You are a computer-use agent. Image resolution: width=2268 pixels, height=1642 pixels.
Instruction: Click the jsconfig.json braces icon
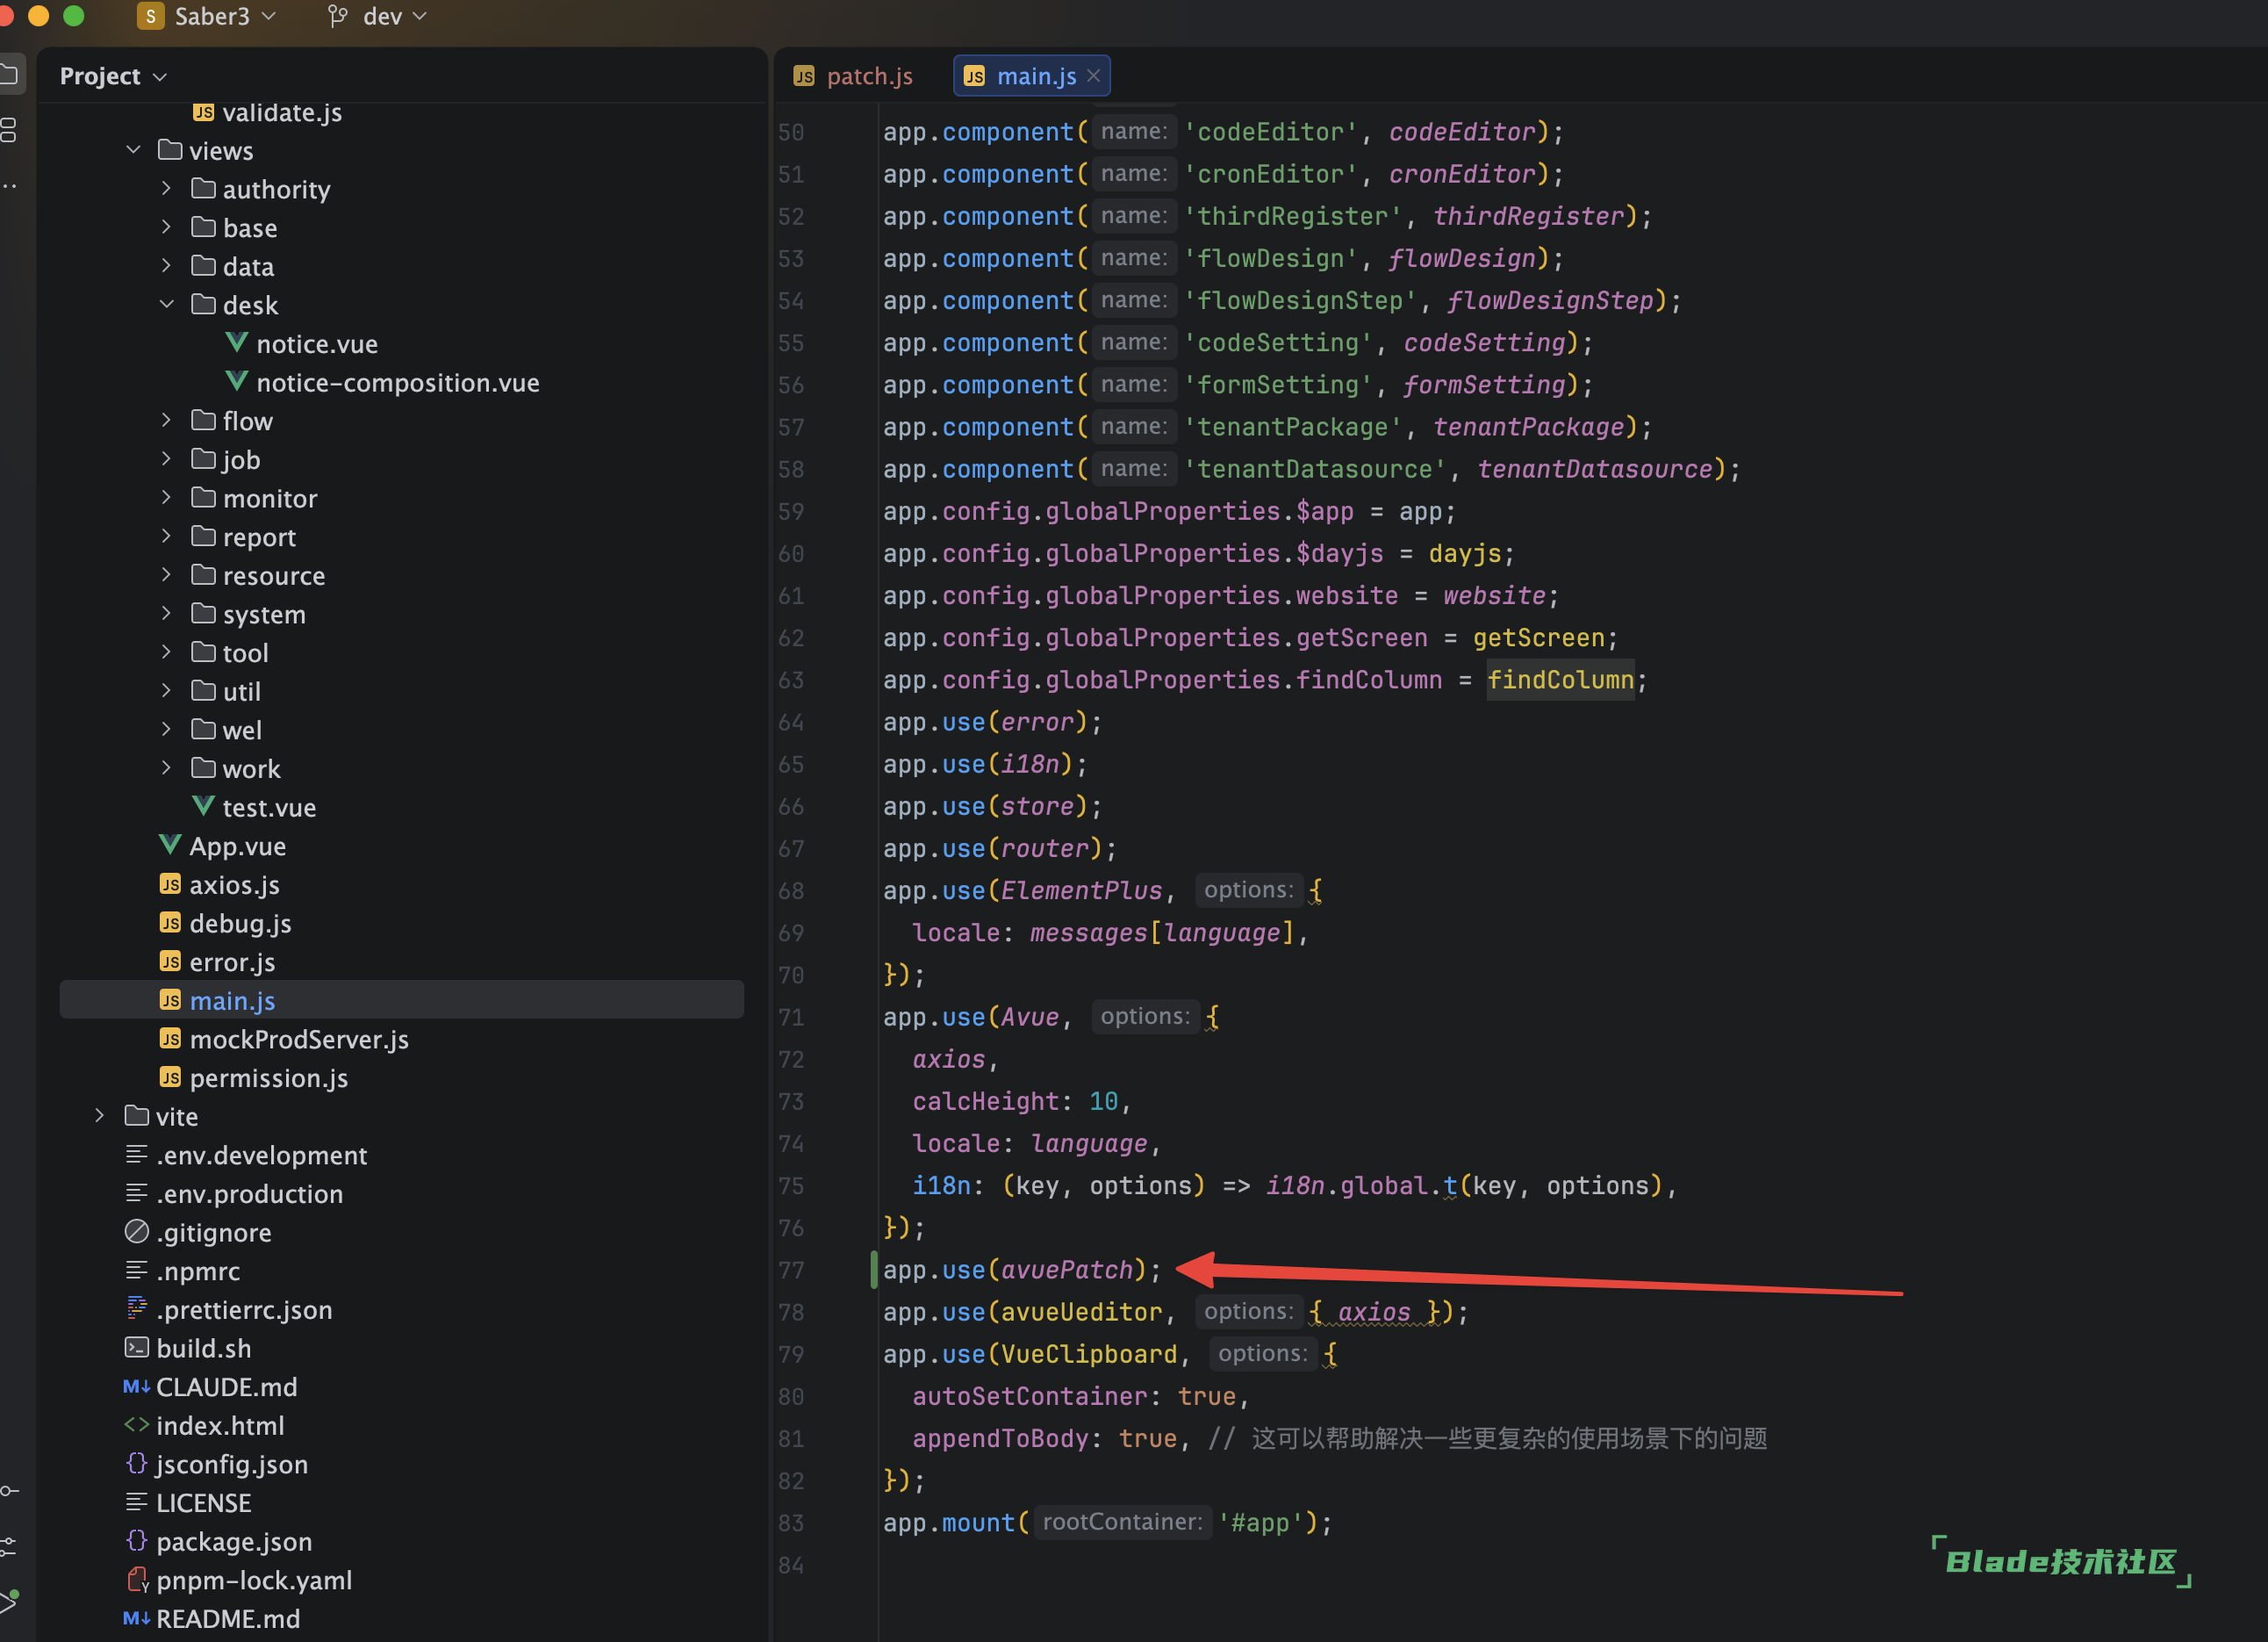pyautogui.click(x=137, y=1464)
